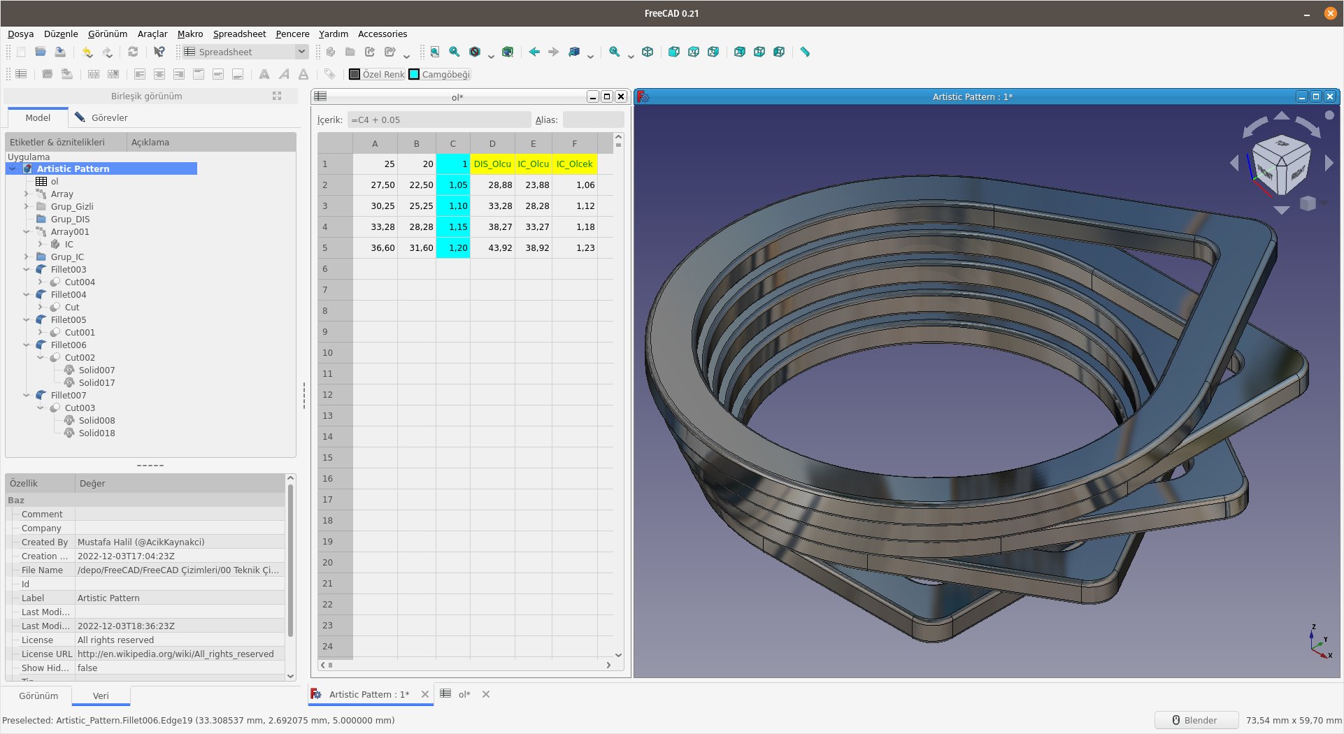Click the Undo icon in toolbar

click(87, 52)
